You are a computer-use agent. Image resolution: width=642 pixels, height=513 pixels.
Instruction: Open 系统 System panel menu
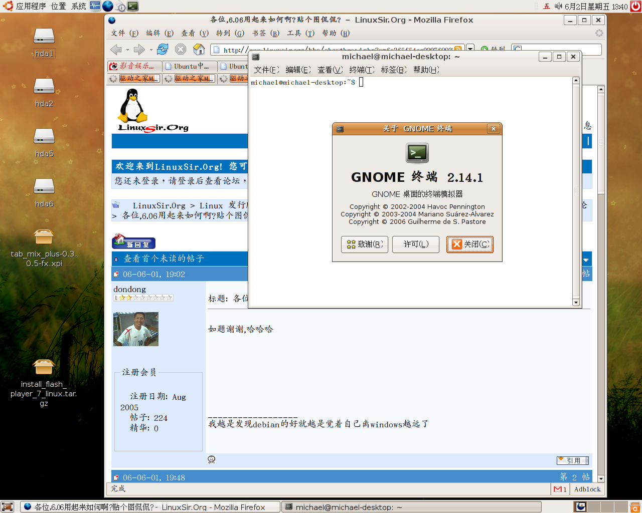[x=79, y=7]
